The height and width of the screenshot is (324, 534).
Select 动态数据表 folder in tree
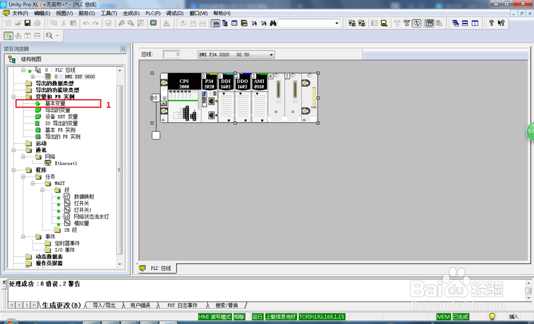pos(49,257)
